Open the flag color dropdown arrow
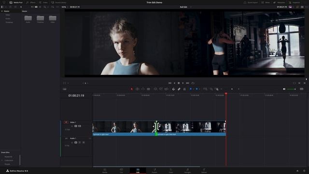 pyautogui.click(x=193, y=89)
